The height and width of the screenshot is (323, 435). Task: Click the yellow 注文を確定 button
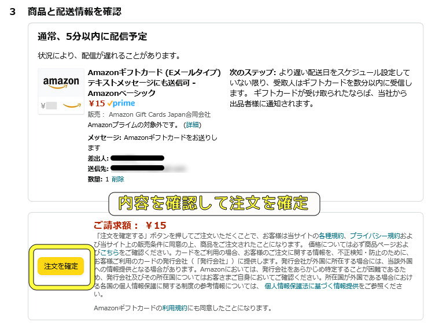[x=61, y=266]
